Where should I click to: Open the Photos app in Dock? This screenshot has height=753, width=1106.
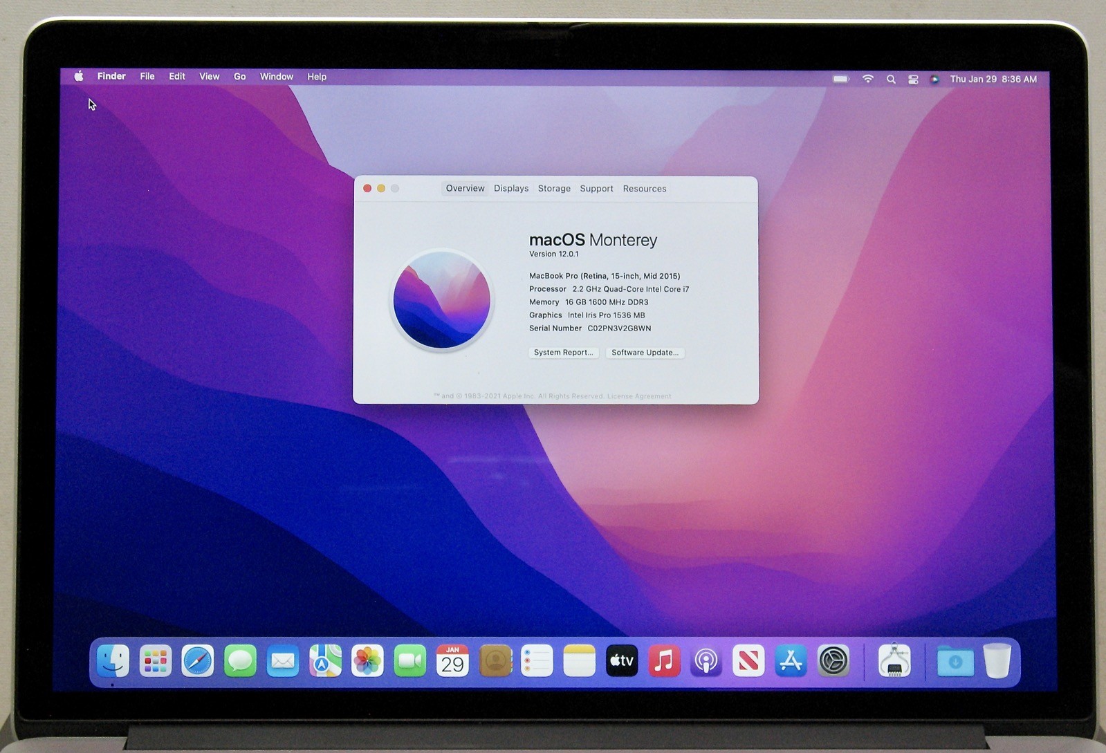pos(367,661)
